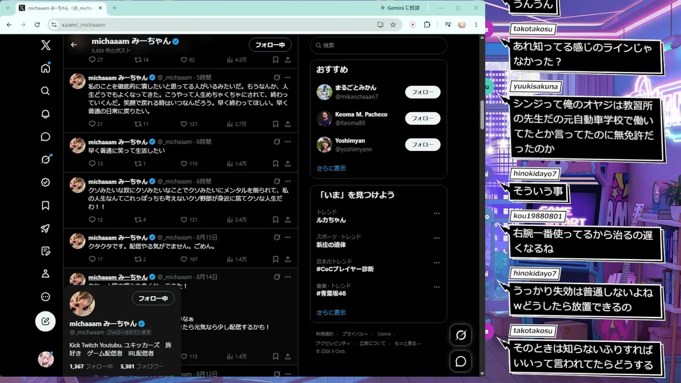The image size is (681, 383).
Task: Like the post with 82 likes
Action: click(188, 60)
